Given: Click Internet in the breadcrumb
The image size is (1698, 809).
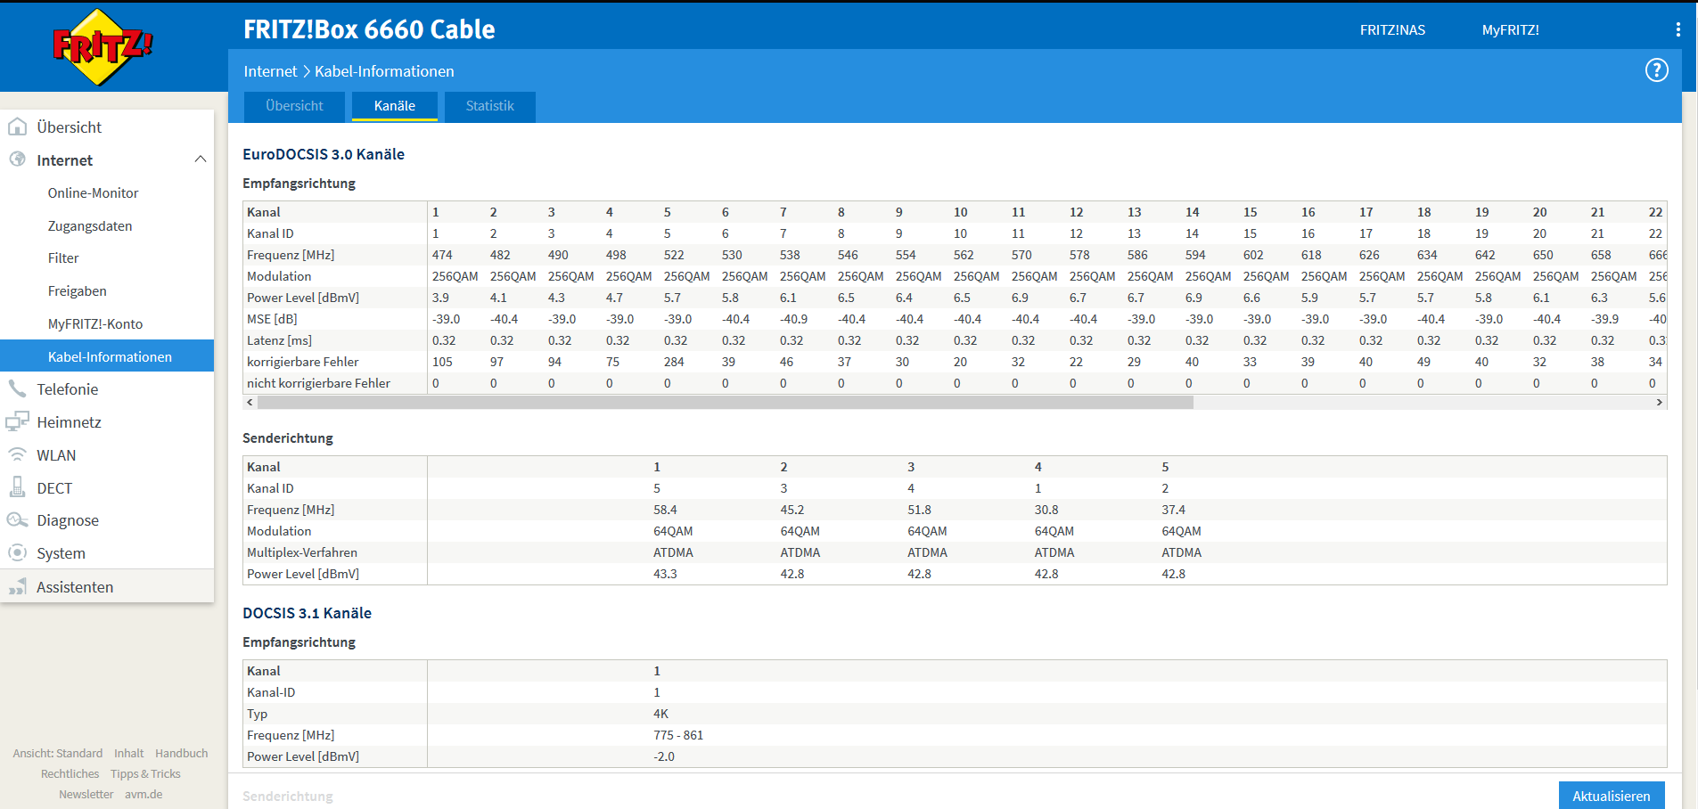Looking at the screenshot, I should pyautogui.click(x=270, y=71).
